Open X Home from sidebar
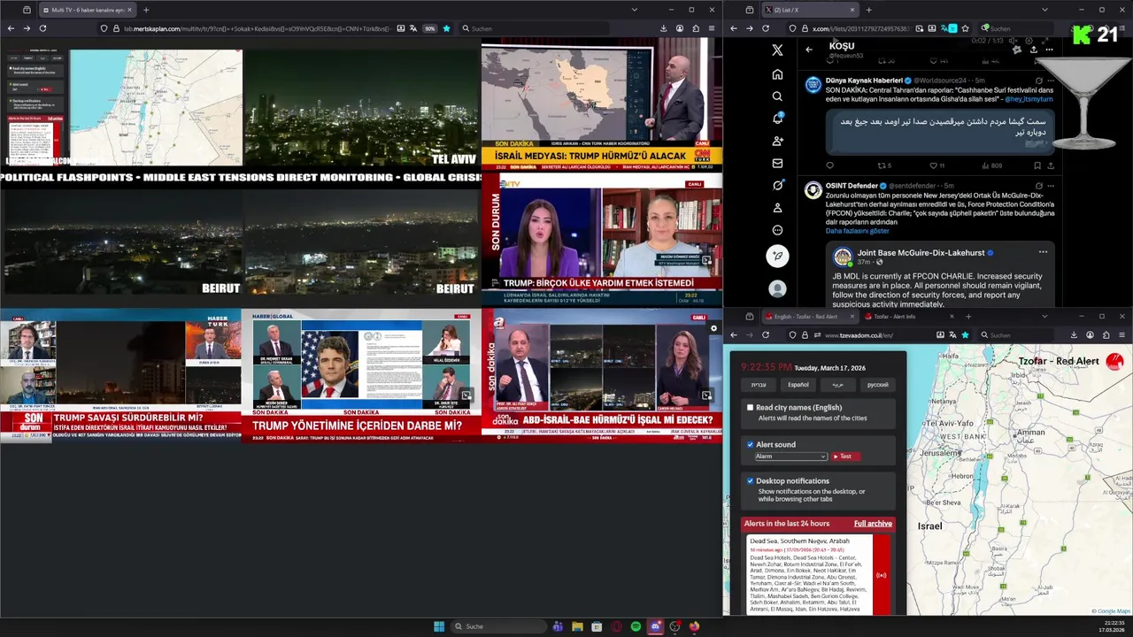1133x637 pixels. pyautogui.click(x=777, y=74)
